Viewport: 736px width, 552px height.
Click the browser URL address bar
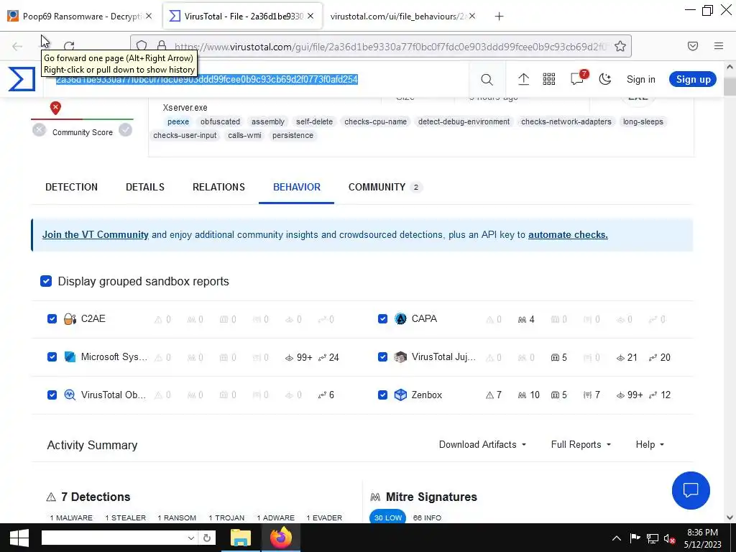tap(380, 46)
